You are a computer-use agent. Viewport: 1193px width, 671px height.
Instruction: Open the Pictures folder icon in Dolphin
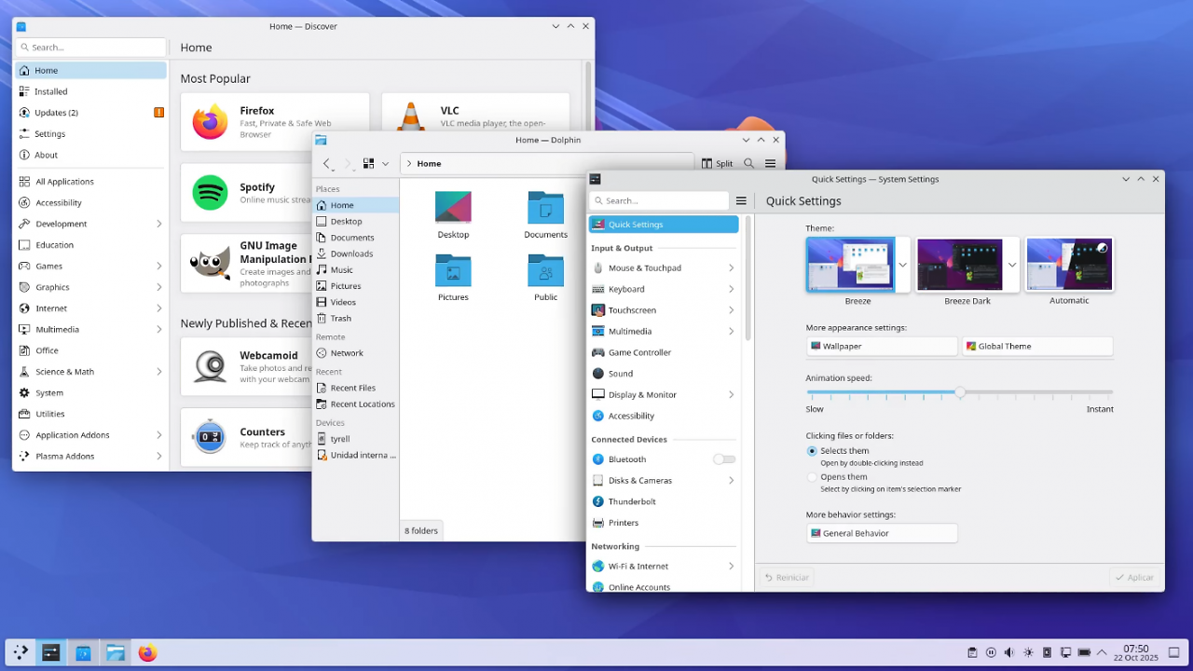click(453, 270)
